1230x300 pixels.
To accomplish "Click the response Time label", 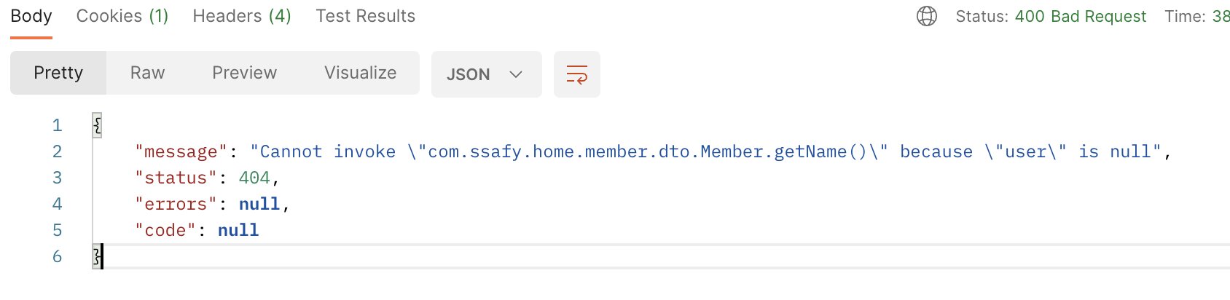I will 1184,16.
